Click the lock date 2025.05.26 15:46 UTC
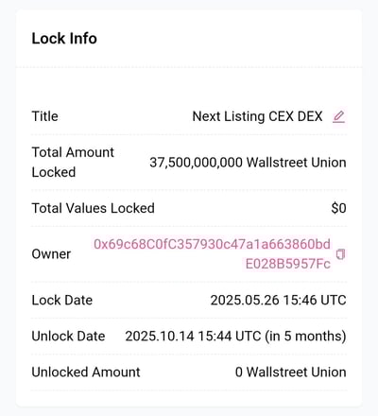This screenshot has width=378, height=416. [278, 300]
